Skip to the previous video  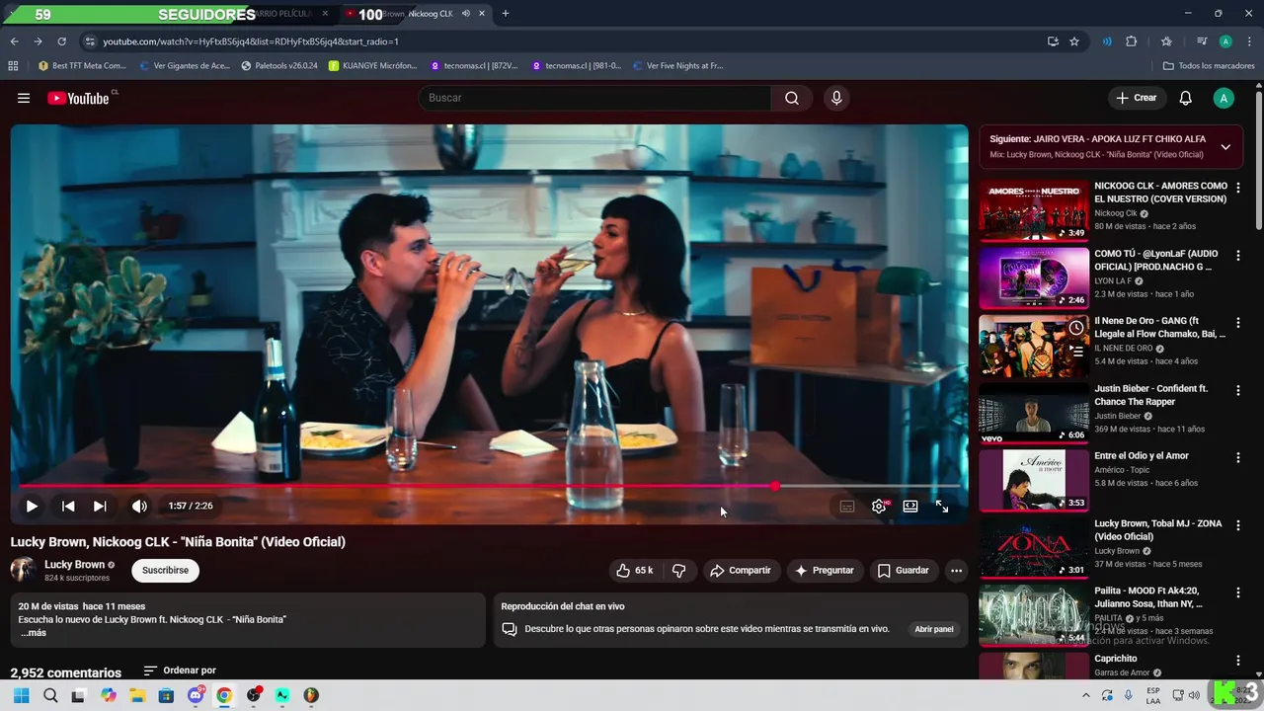tap(68, 506)
